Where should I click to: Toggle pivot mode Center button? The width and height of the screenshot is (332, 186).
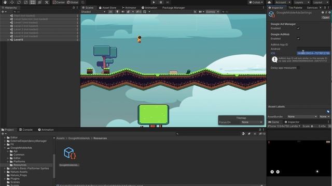[x=59, y=2]
